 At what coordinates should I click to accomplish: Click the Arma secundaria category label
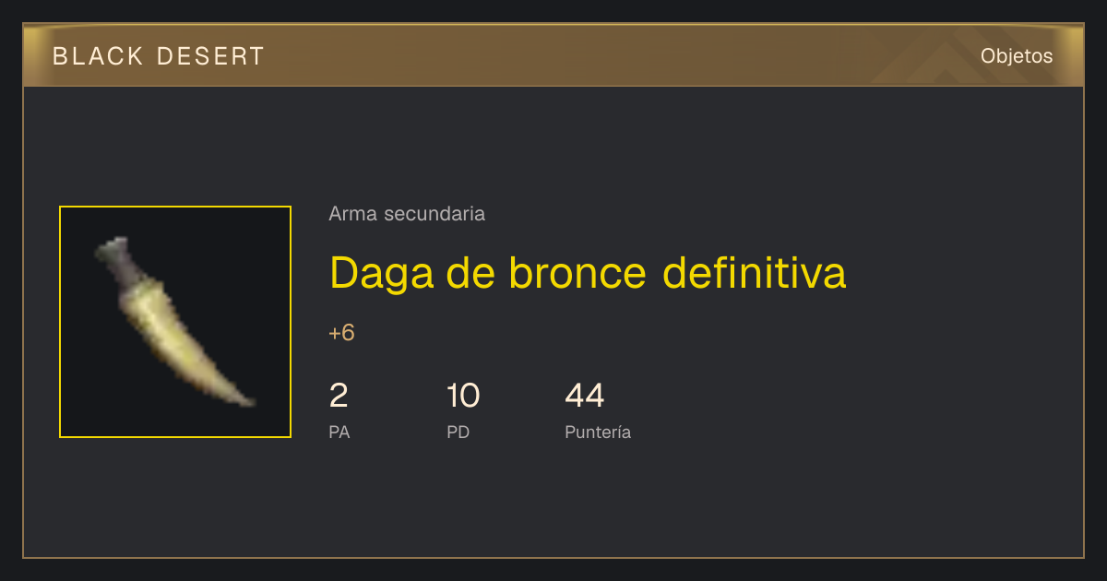coord(407,214)
